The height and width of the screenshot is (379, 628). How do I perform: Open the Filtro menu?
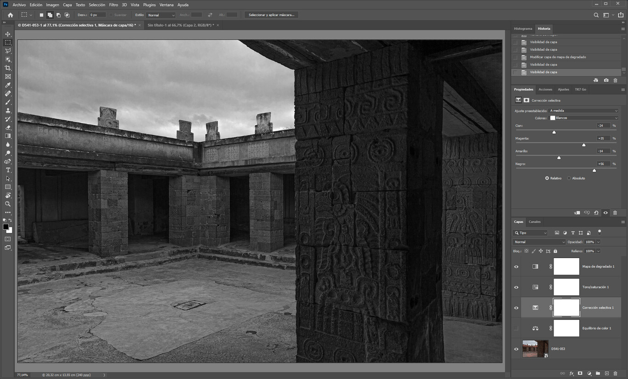(113, 5)
